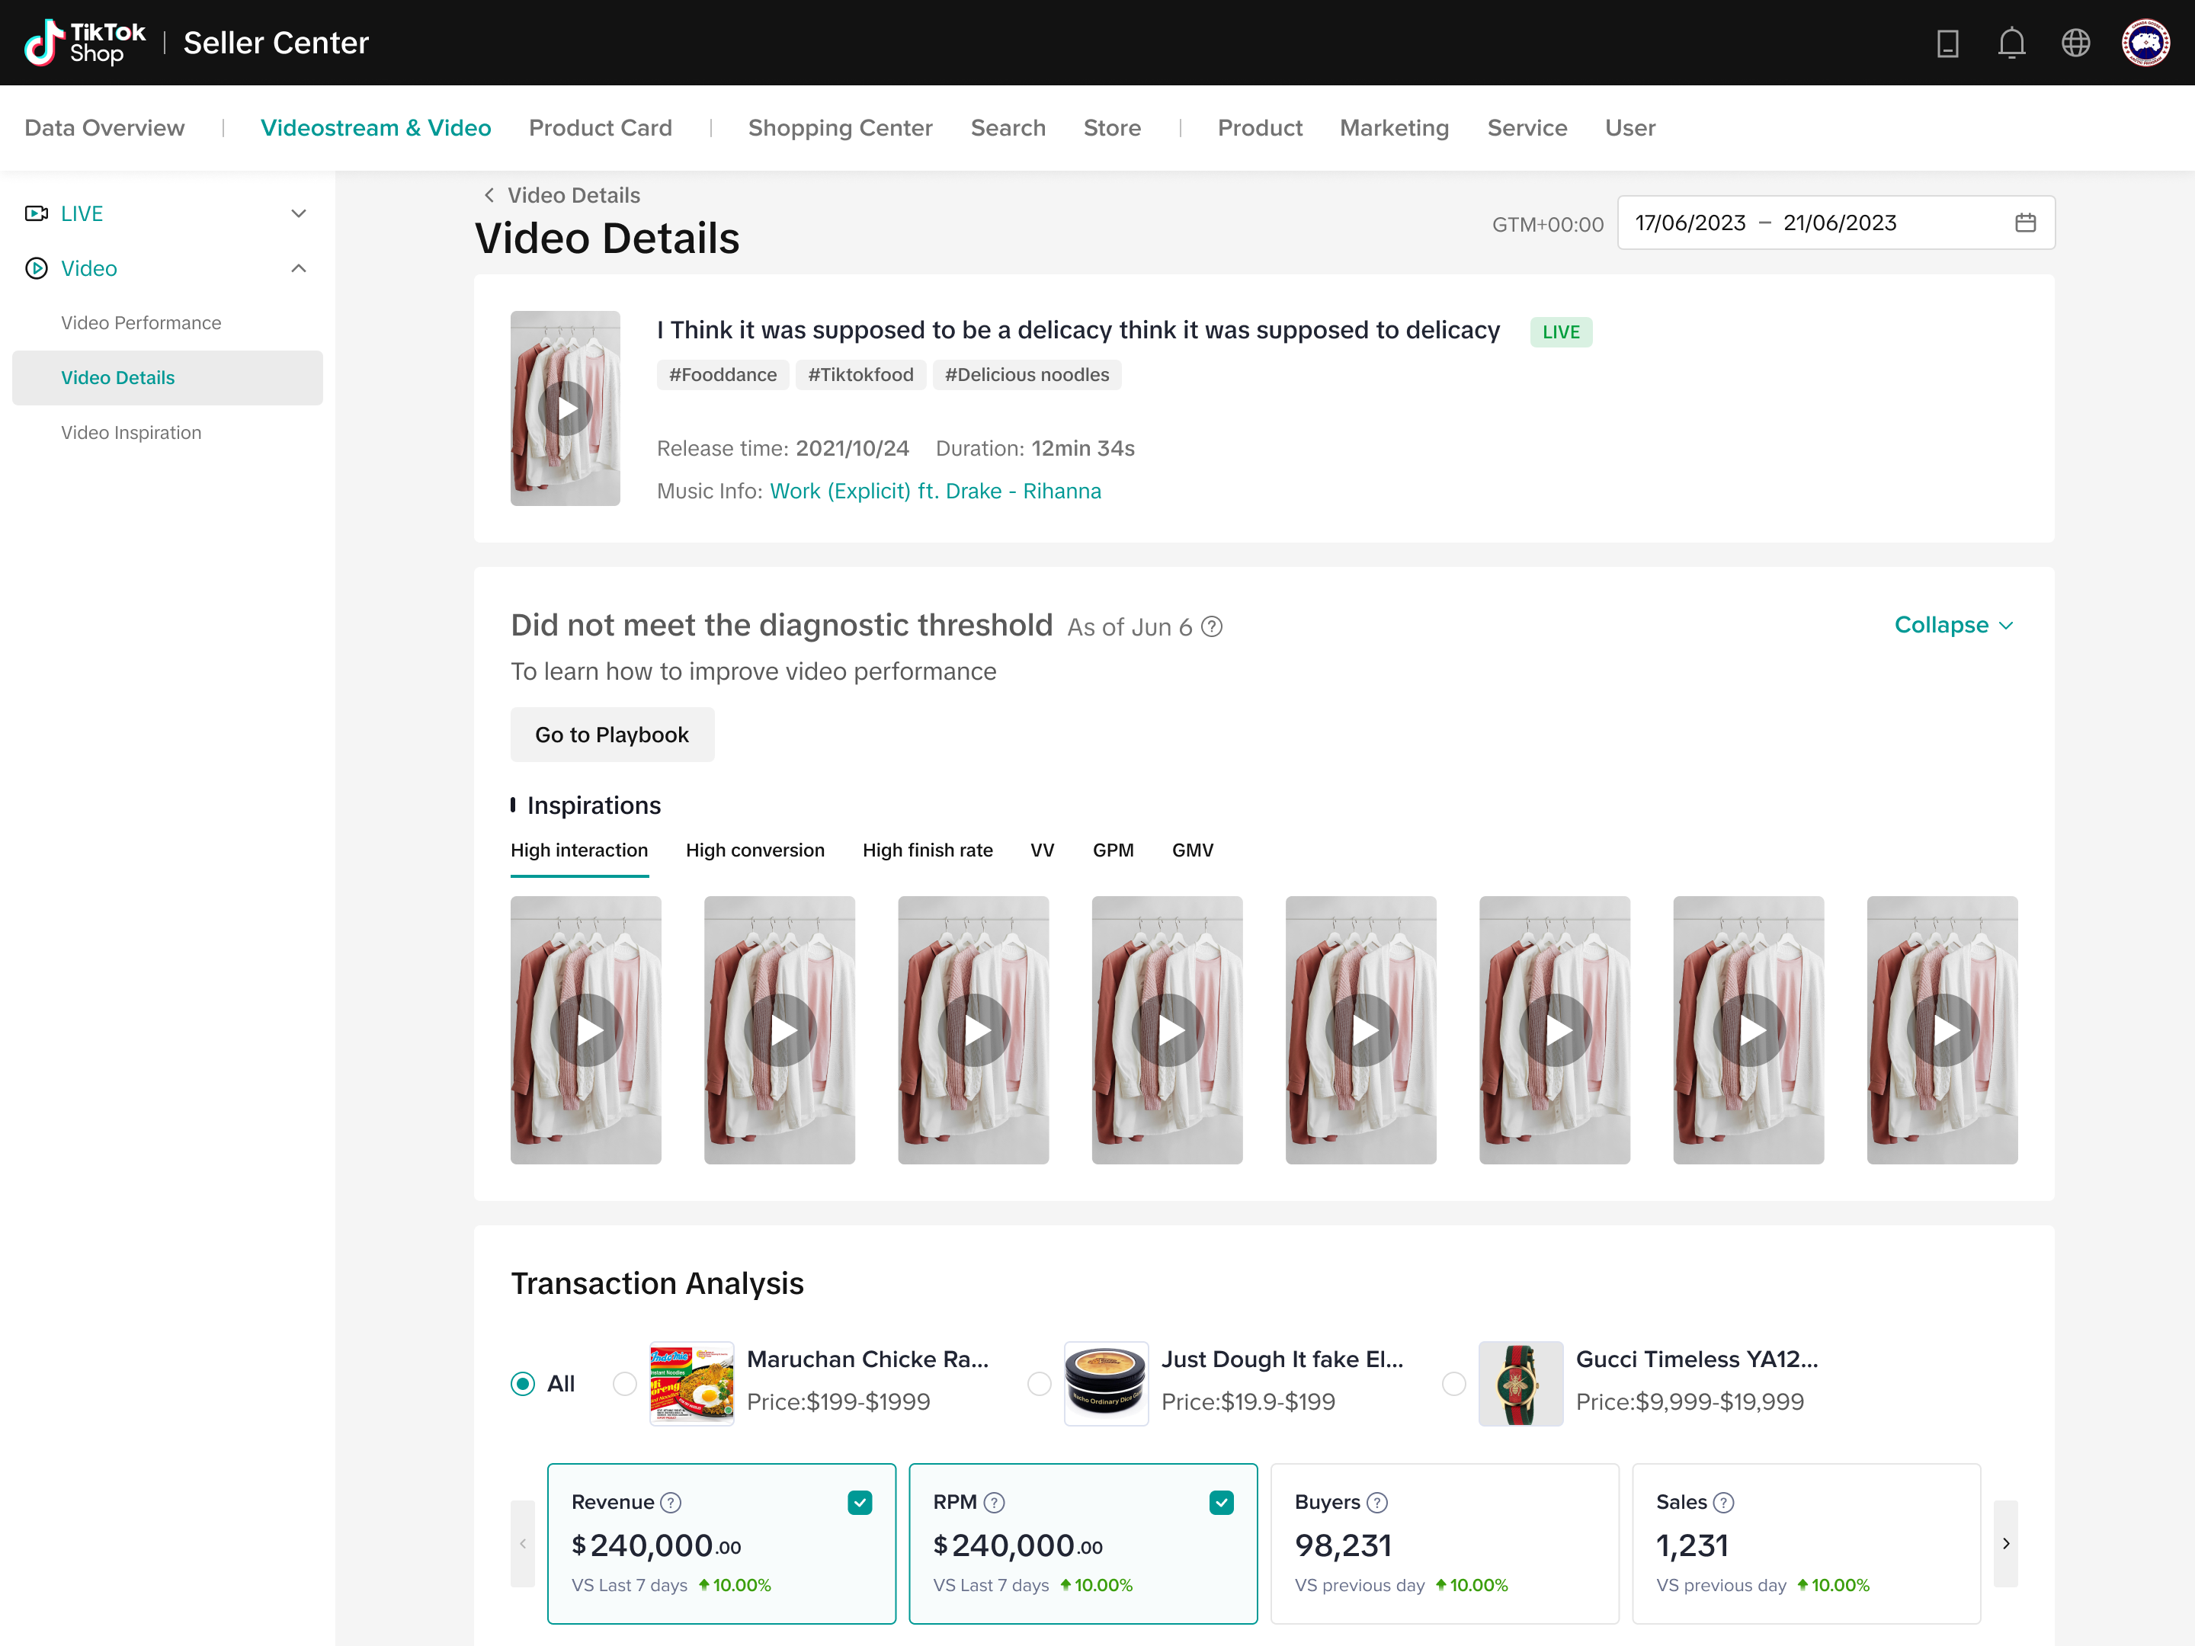Click the Revenue info question icon

click(x=671, y=1502)
